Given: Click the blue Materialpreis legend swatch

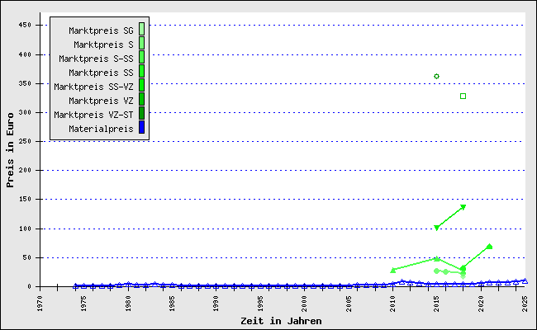Looking at the screenshot, I should [141, 127].
